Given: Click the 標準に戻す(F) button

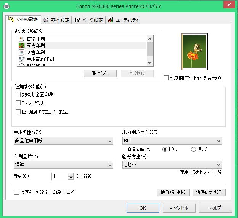Looking at the screenshot, I should [x=209, y=192].
